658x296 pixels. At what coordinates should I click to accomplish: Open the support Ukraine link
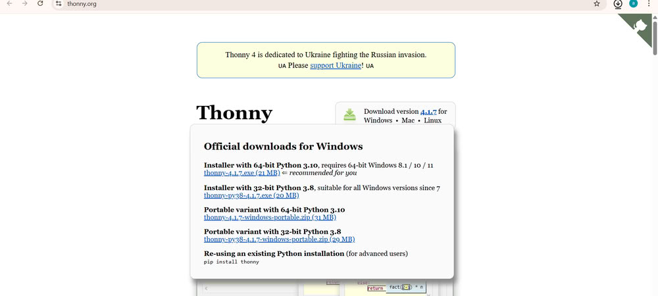click(x=336, y=65)
